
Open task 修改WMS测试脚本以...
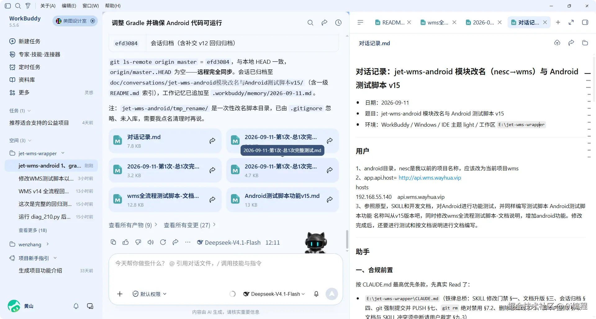pos(51,178)
